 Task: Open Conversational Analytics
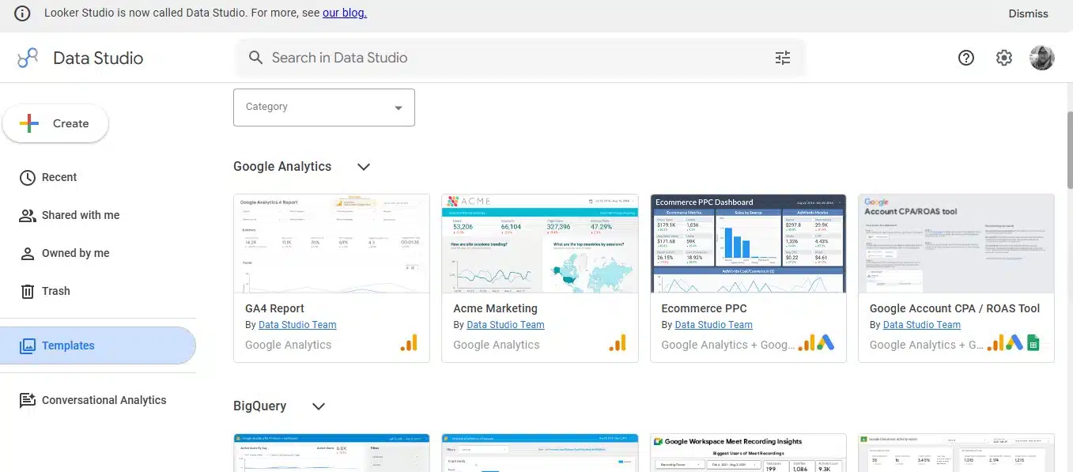99,400
